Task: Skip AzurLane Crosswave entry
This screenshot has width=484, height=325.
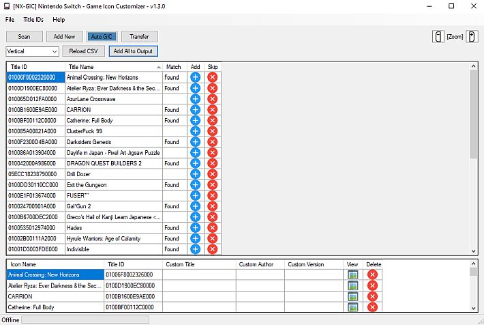Action: pyautogui.click(x=213, y=99)
